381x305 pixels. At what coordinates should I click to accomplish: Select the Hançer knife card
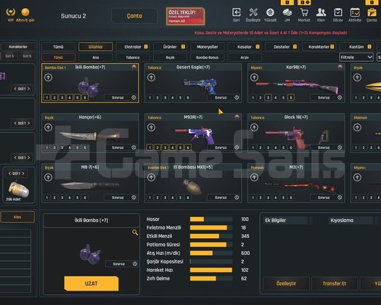coord(90,133)
